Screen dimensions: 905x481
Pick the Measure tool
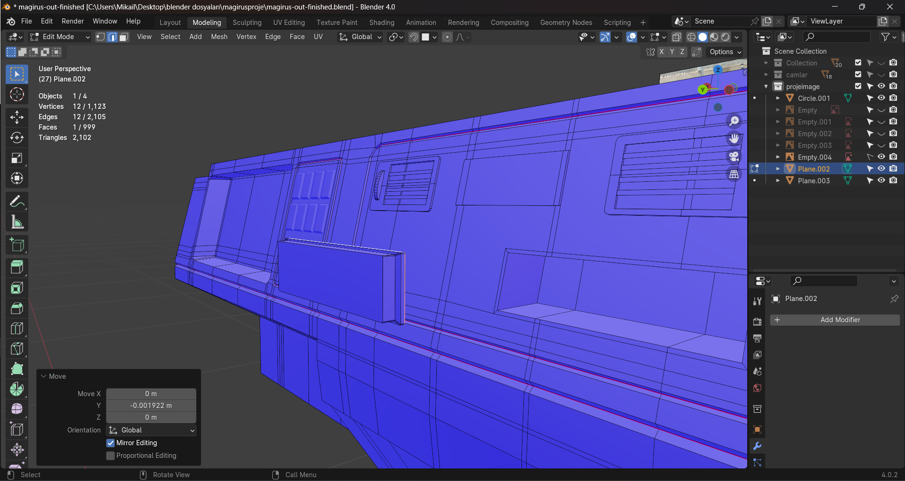pyautogui.click(x=17, y=222)
